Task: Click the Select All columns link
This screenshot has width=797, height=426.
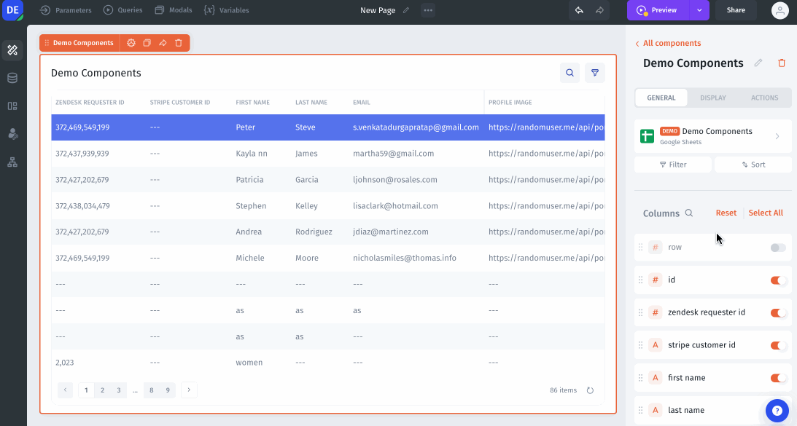Action: coord(766,213)
